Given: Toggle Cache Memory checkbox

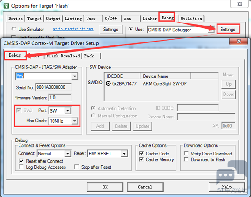Looking at the screenshot, I should pyautogui.click(x=141, y=159).
